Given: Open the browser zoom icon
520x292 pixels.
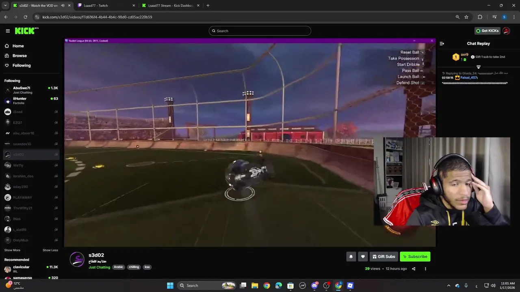Looking at the screenshot, I should pyautogui.click(x=457, y=17).
